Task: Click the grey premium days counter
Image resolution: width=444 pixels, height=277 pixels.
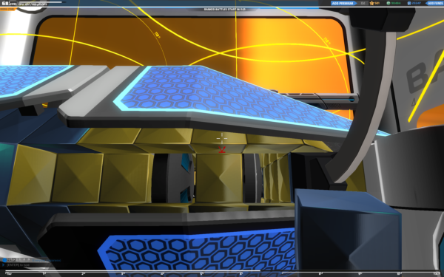Action: click(363, 3)
